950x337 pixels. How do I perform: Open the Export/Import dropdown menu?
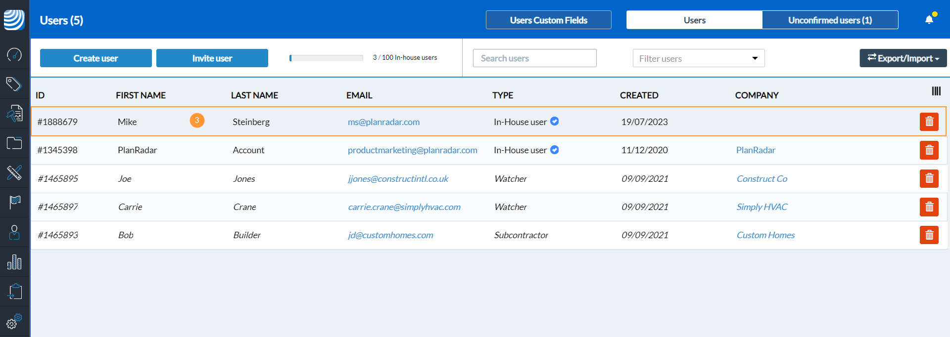point(902,58)
